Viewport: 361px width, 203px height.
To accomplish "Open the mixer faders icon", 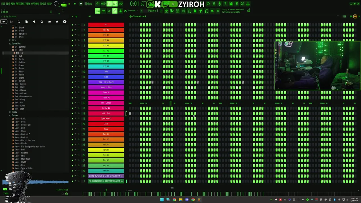I will pos(183,11).
